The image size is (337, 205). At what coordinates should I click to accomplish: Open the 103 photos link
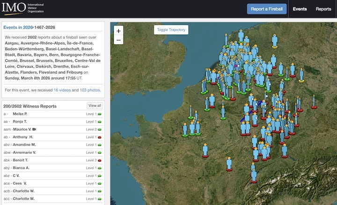click(89, 90)
